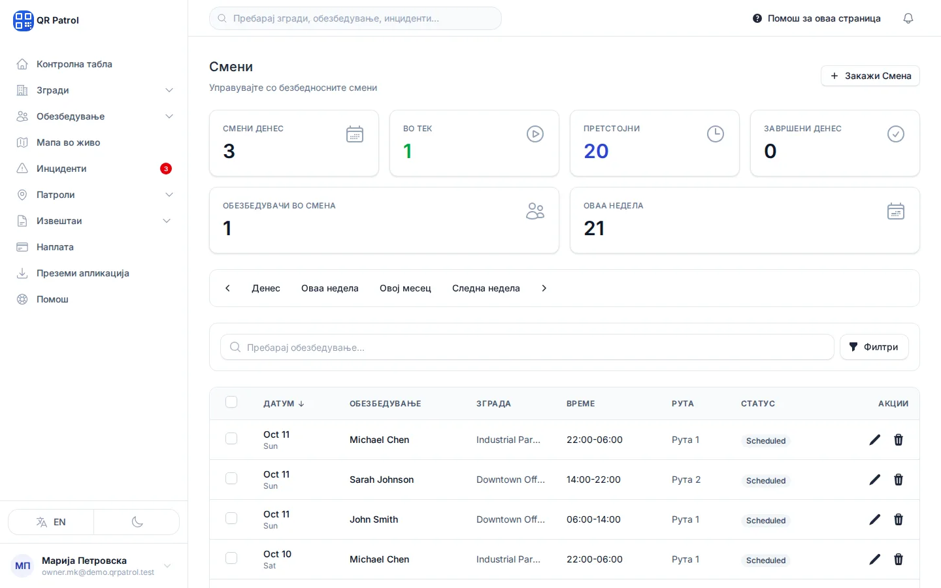Click the clock icon in Претстојни card

[716, 134]
